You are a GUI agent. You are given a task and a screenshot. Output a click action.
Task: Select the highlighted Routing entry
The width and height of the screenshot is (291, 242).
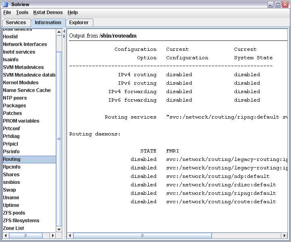tap(30, 159)
